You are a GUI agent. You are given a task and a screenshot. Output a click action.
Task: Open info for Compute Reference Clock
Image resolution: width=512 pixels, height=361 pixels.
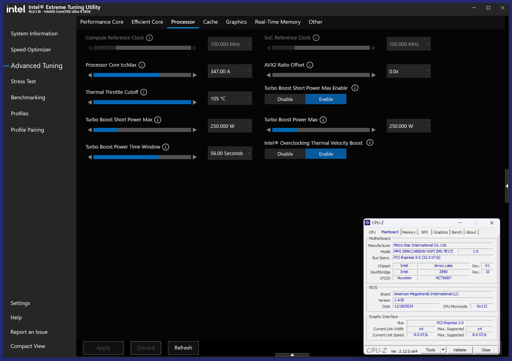tap(149, 38)
